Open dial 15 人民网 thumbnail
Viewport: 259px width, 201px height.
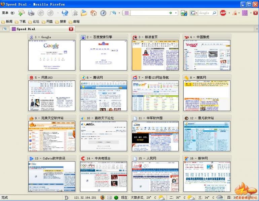(x=155, y=177)
